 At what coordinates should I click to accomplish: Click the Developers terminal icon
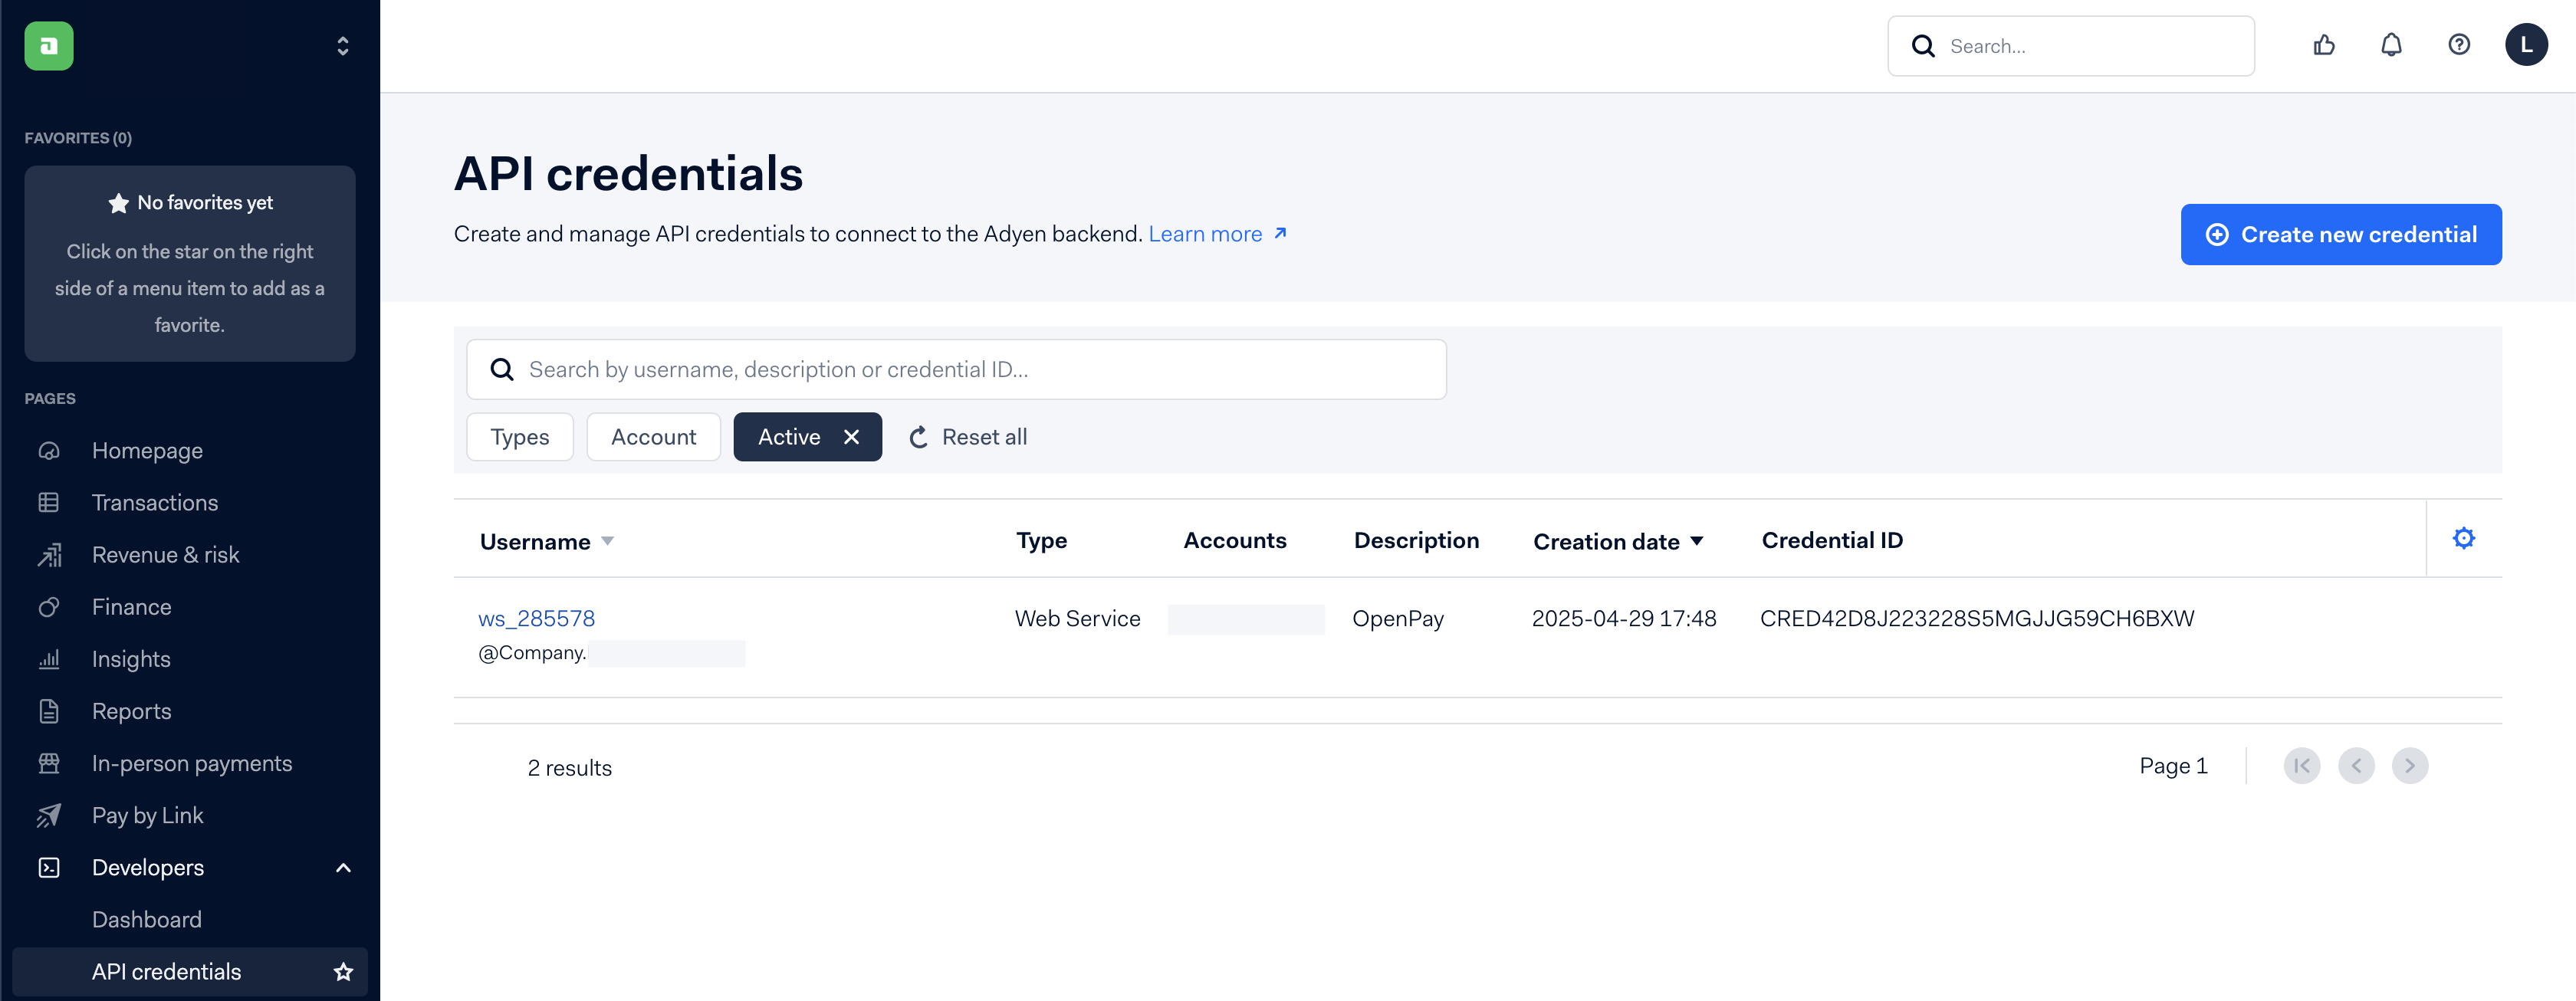coord(49,867)
